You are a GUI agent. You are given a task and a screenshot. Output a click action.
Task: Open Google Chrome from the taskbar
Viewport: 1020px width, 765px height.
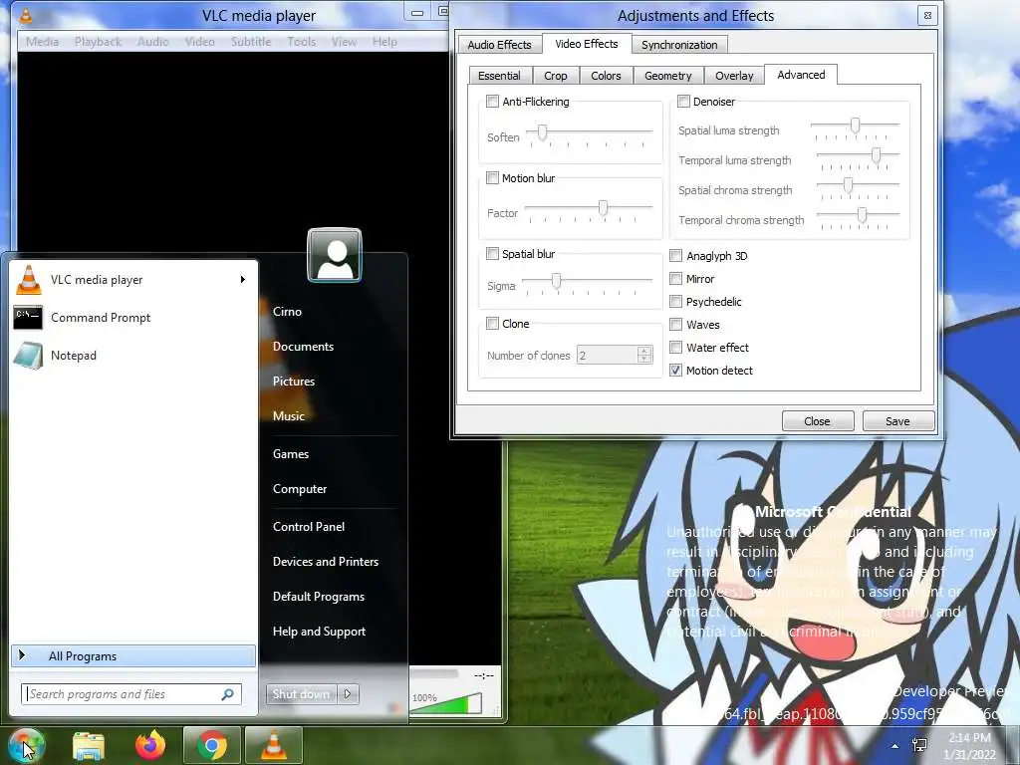(x=211, y=745)
